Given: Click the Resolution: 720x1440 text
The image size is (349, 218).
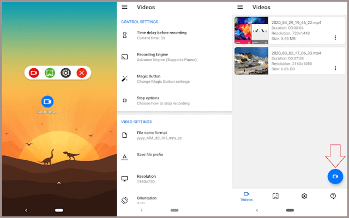Looking at the screenshot, I should [291, 33].
